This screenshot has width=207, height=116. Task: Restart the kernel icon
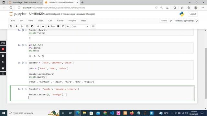click(x=63, y=26)
